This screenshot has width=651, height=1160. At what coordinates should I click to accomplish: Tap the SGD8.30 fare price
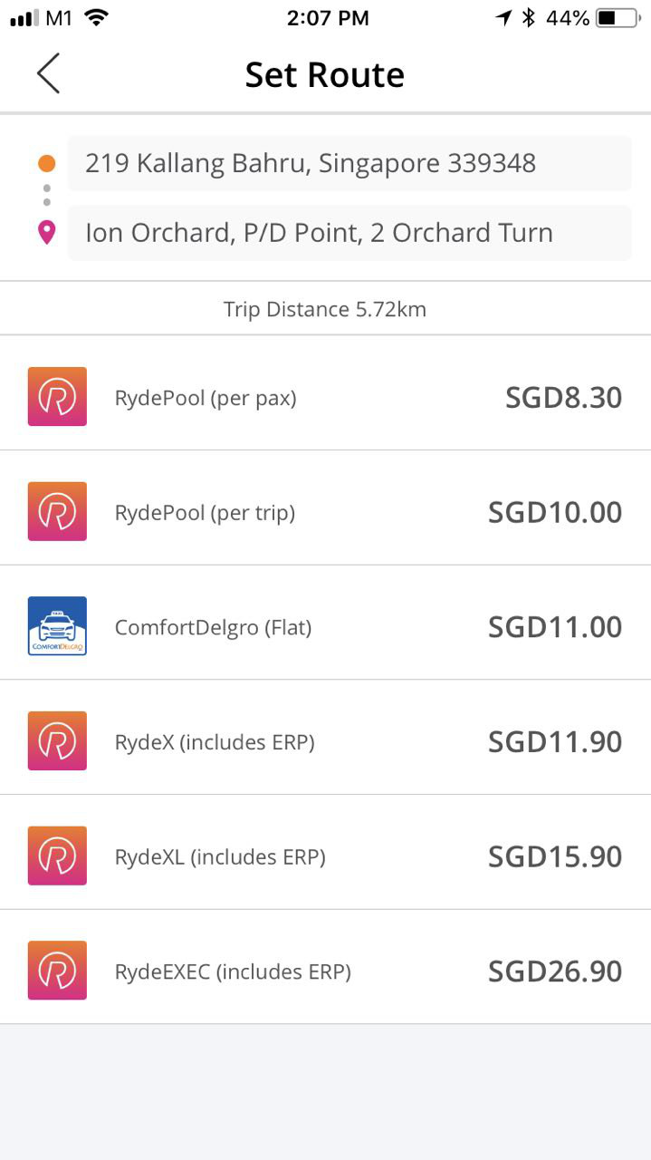pyautogui.click(x=563, y=398)
